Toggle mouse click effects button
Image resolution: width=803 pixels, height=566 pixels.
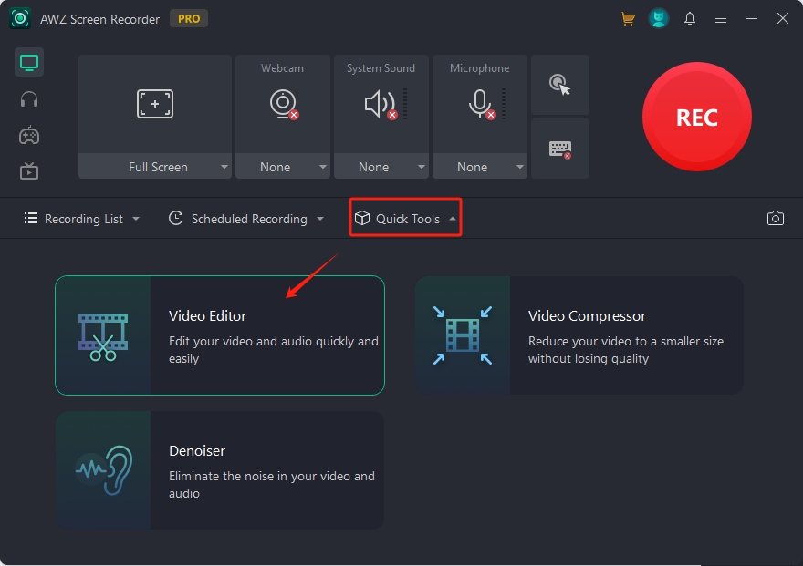560,85
